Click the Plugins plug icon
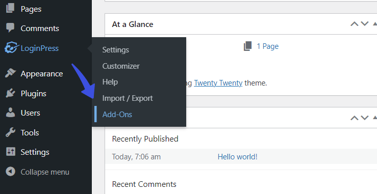The image size is (377, 194). point(10,93)
